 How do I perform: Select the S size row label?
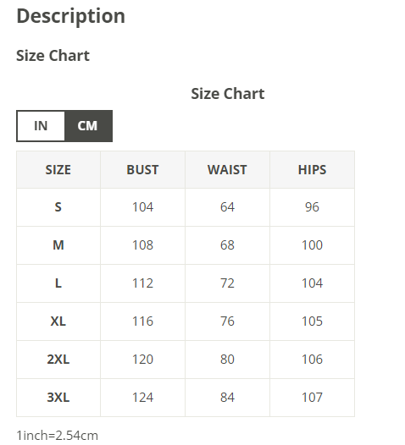(x=58, y=207)
